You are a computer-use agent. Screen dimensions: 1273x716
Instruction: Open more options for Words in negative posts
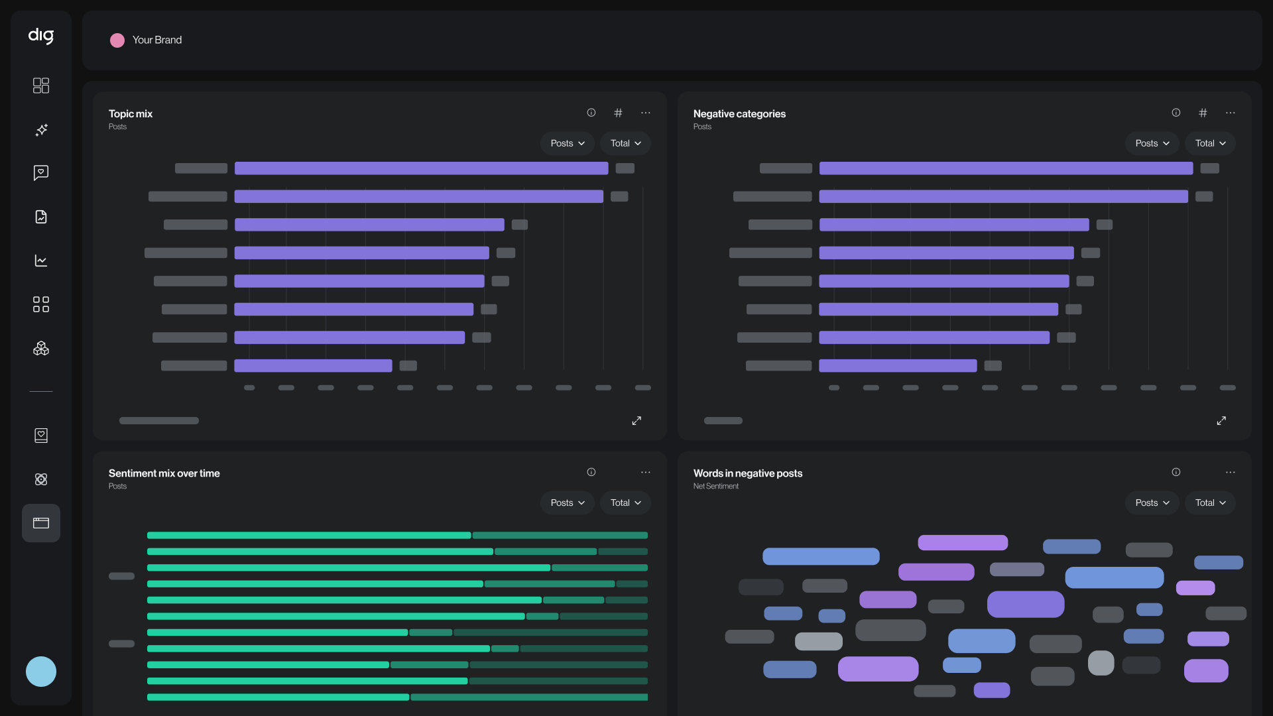[1231, 472]
